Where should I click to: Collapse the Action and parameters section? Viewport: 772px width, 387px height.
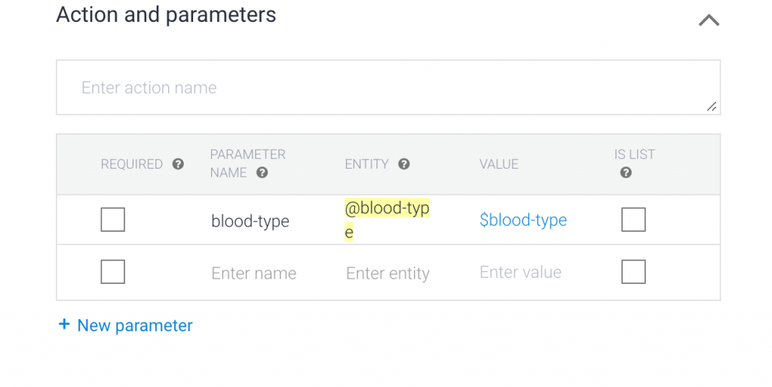[709, 20]
